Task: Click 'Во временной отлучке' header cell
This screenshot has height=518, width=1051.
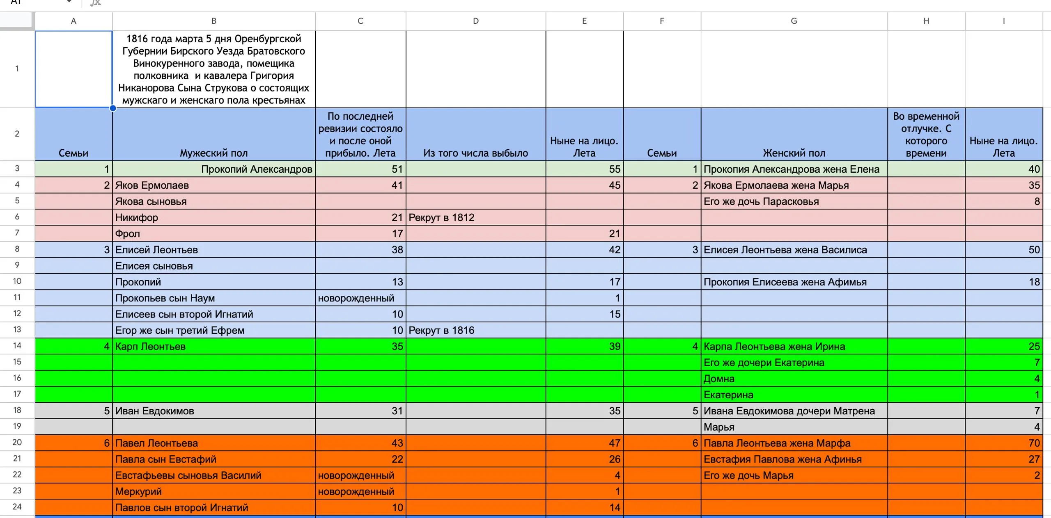Action: (927, 134)
